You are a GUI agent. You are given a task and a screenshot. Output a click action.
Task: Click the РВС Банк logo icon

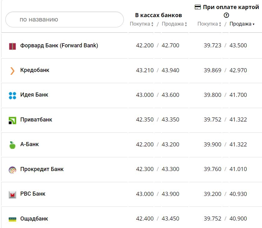click(x=12, y=195)
